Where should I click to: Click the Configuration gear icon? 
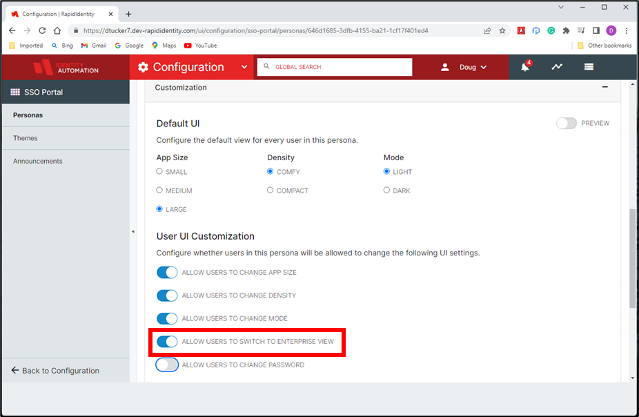(143, 67)
